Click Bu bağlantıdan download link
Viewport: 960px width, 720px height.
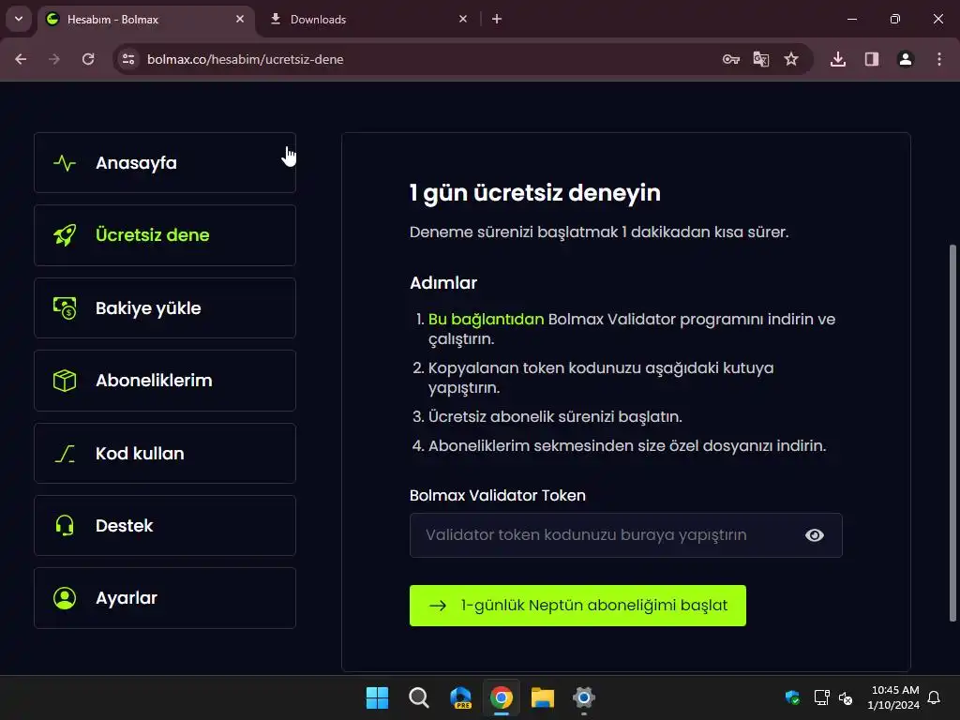486,319
